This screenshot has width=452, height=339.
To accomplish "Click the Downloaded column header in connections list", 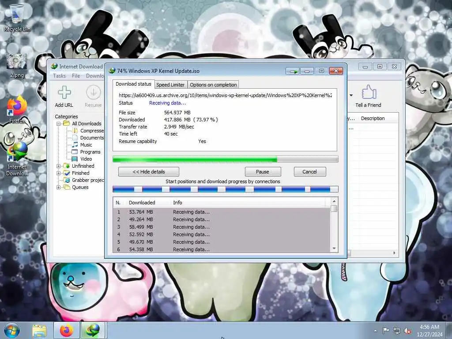I will [142, 203].
